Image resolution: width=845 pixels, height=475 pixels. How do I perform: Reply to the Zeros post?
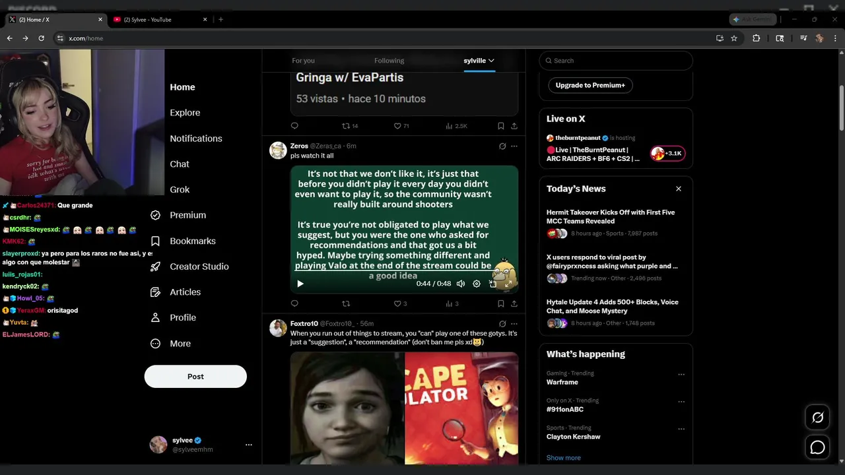coord(294,303)
